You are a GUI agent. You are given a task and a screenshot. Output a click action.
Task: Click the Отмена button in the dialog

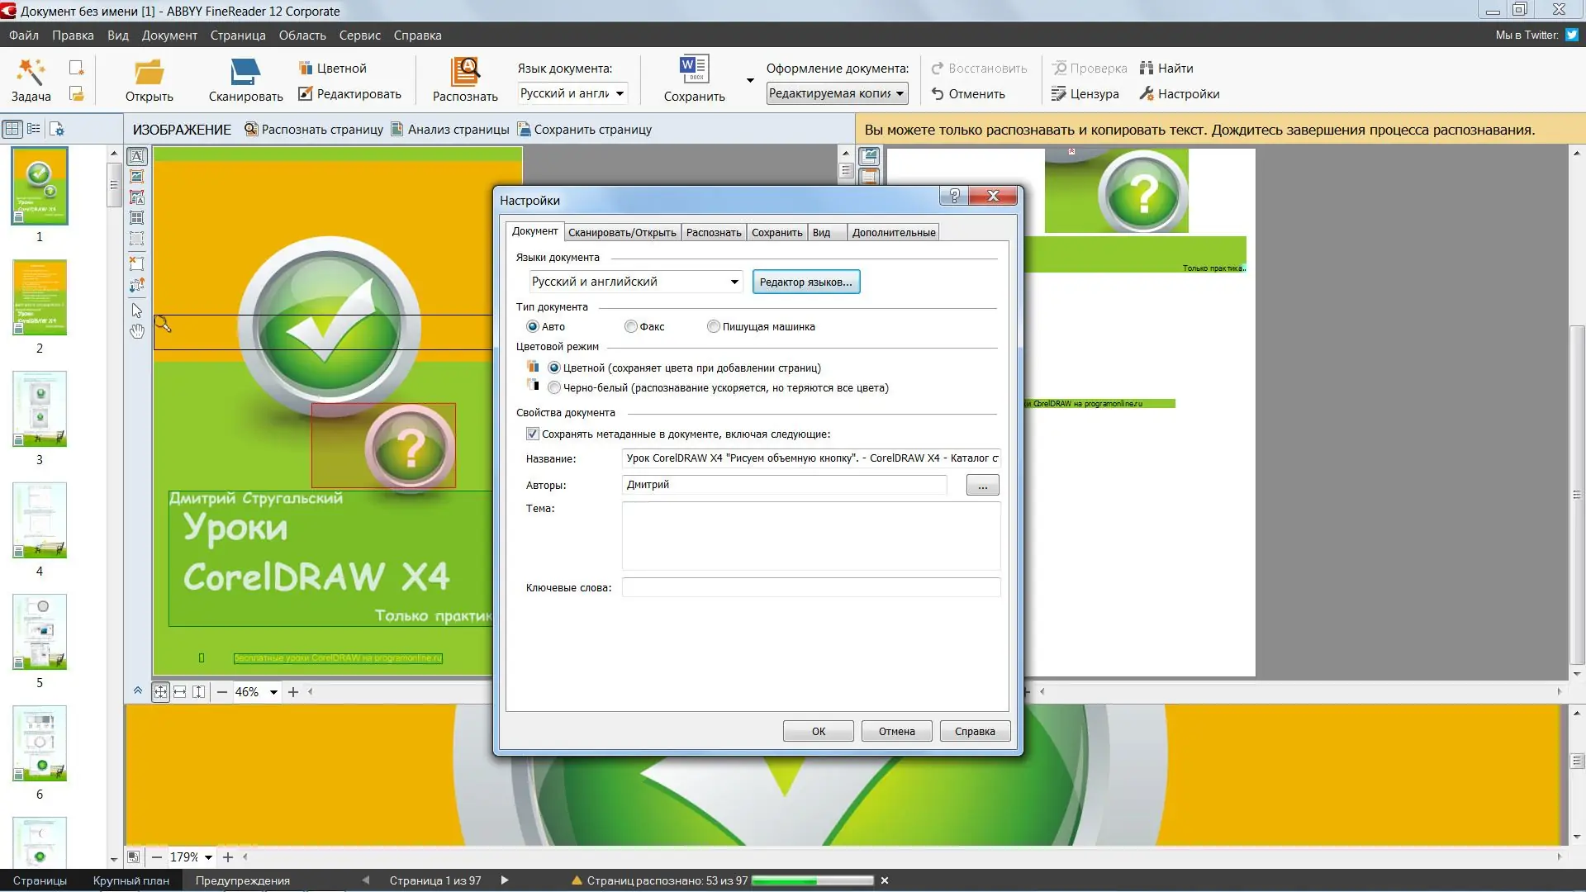point(896,732)
